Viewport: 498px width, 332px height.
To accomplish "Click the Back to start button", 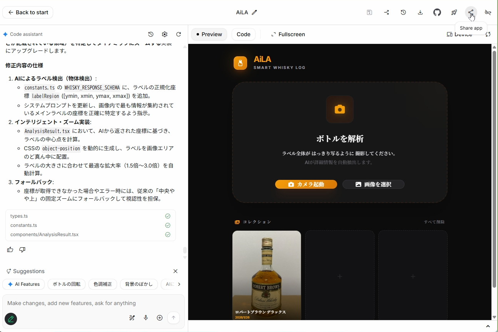I will click(28, 12).
